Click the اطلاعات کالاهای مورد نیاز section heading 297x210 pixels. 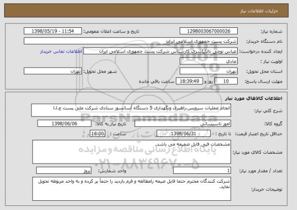coord(254,98)
